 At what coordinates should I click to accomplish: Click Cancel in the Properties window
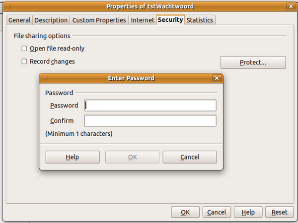click(x=217, y=212)
